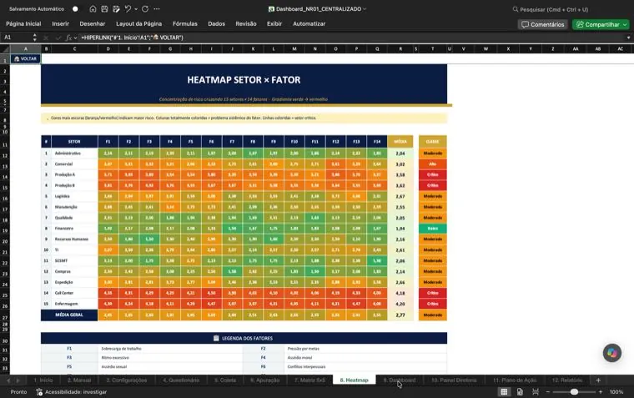
Task: Click the Sobrecarga de trabalho legend entry
Action: [x=121, y=349]
